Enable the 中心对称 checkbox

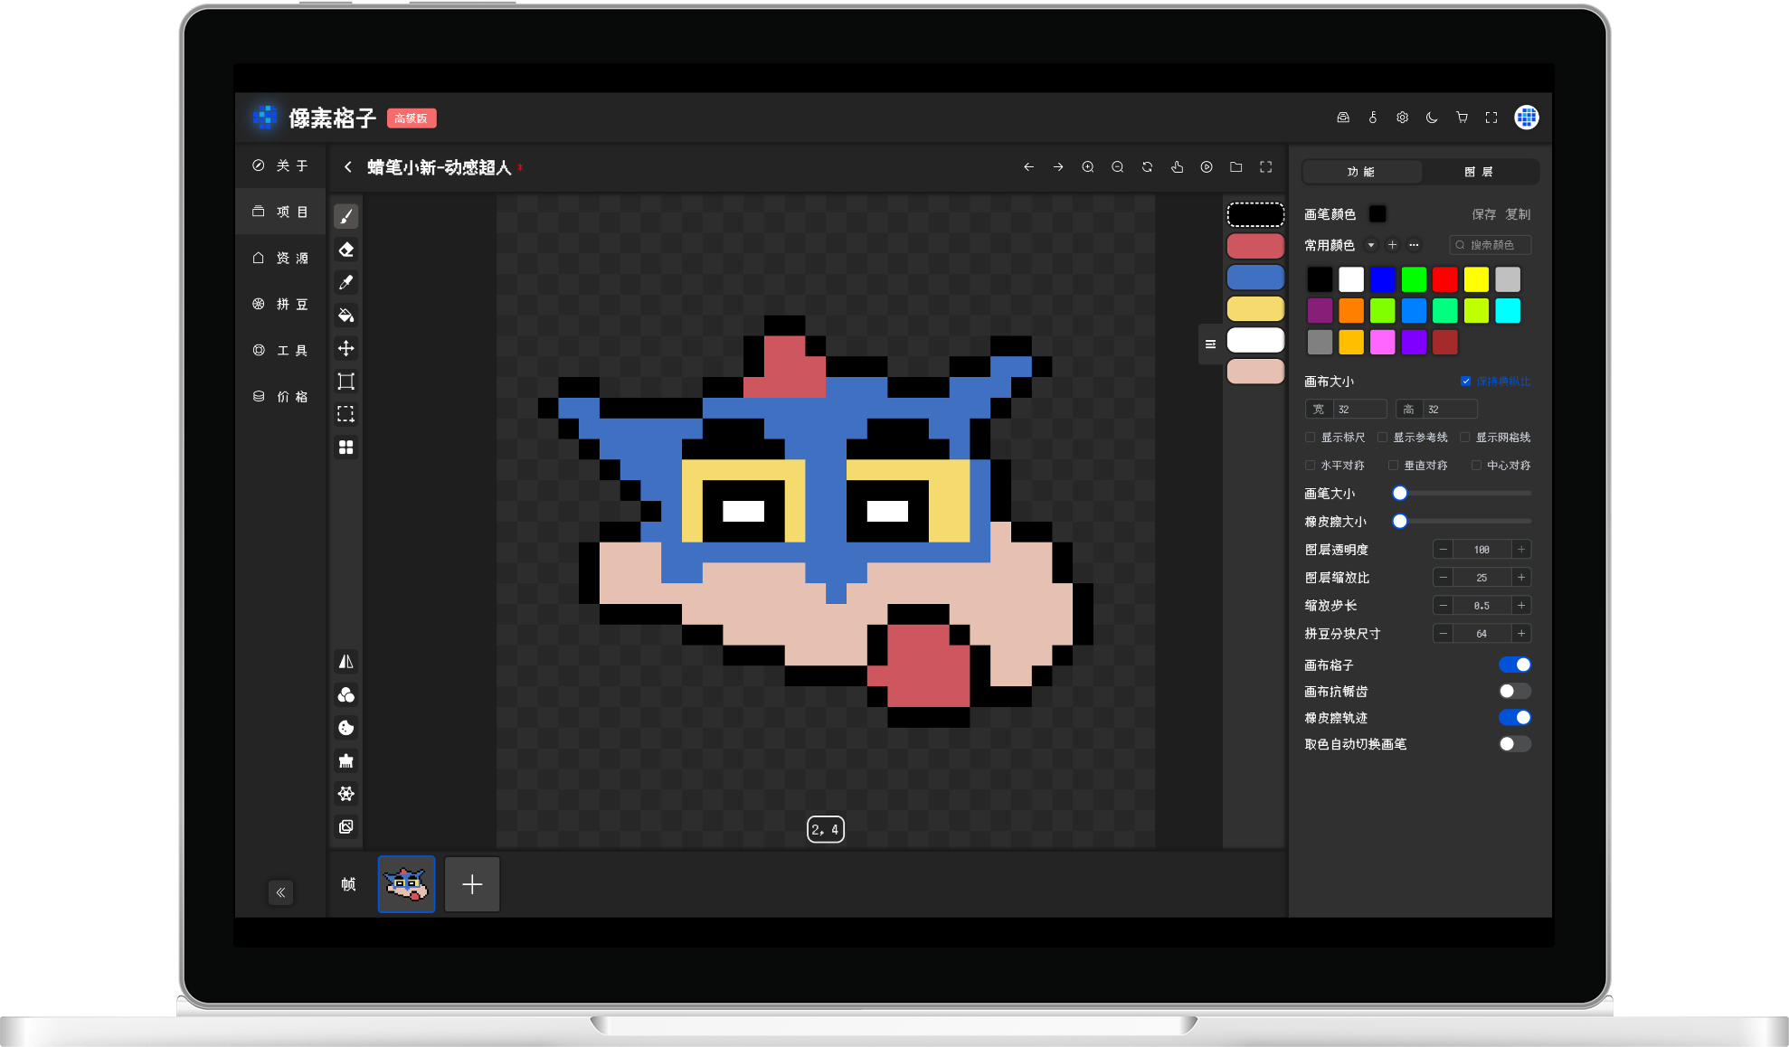[1476, 466]
